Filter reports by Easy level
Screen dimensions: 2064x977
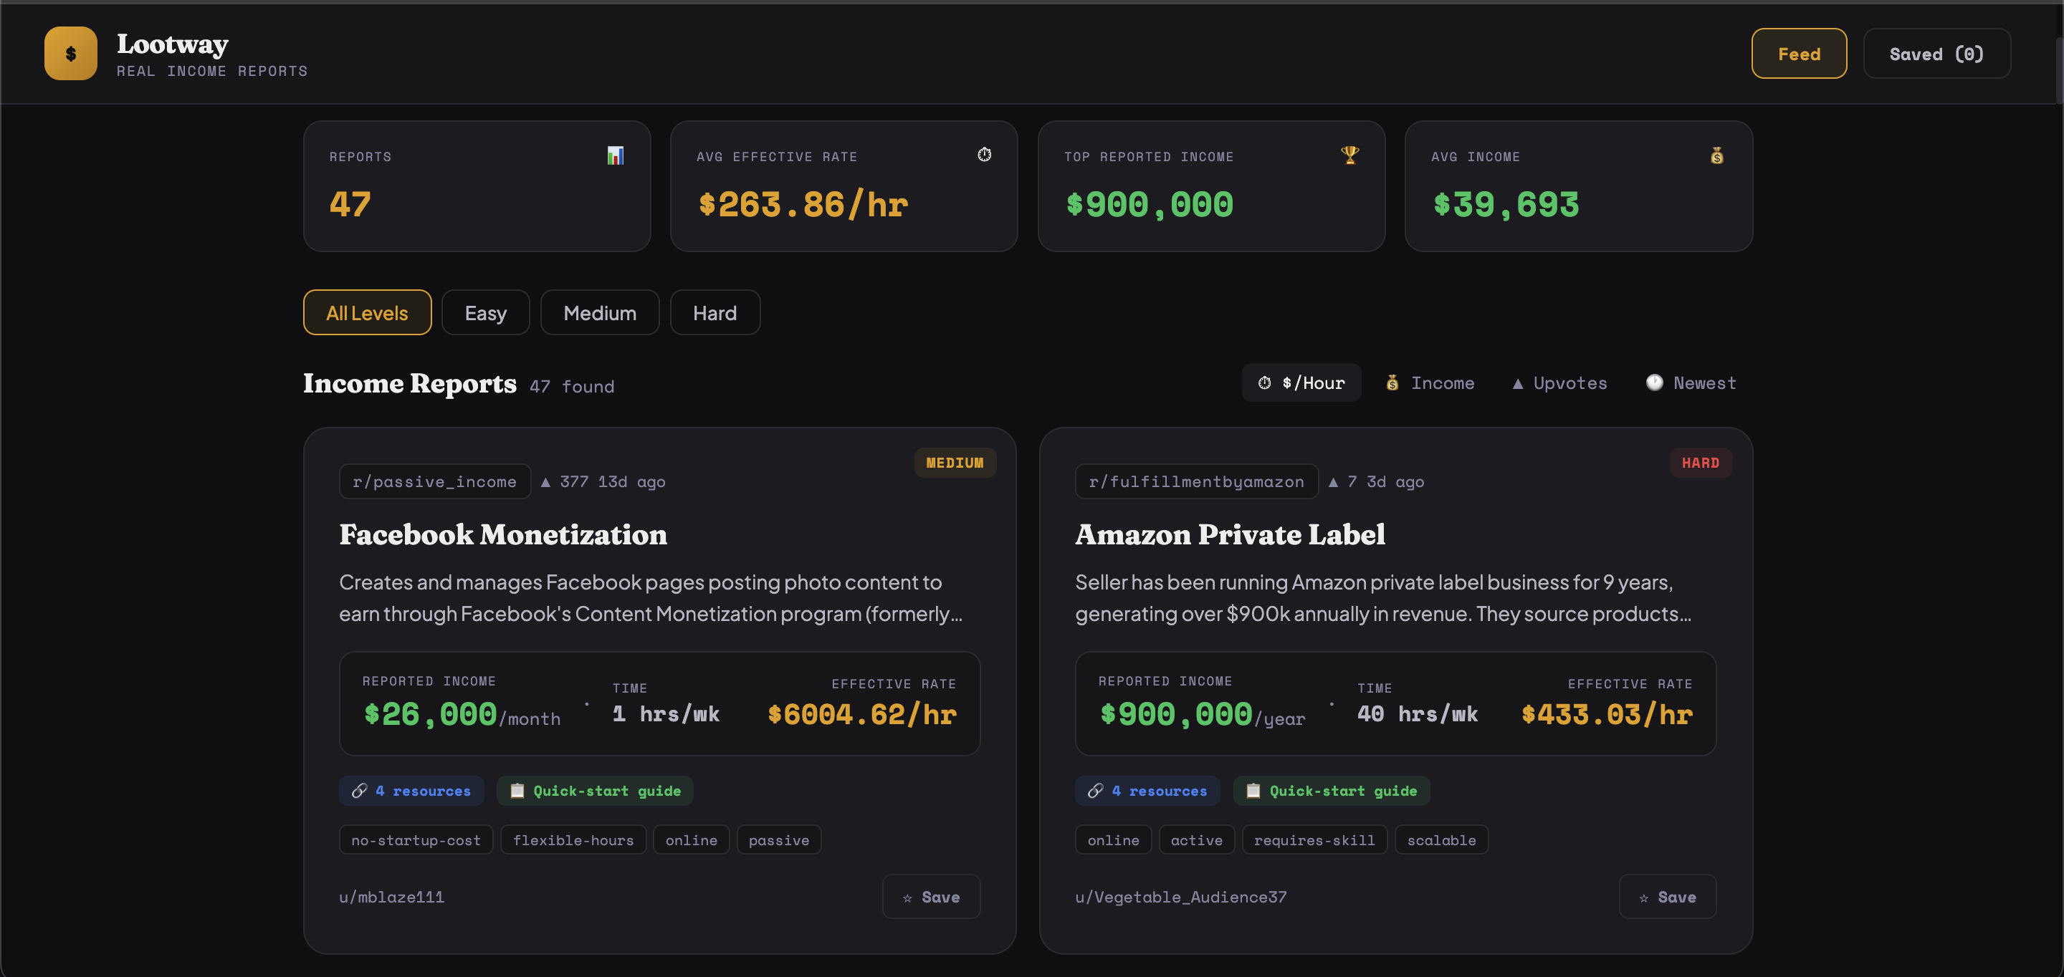[x=486, y=312]
